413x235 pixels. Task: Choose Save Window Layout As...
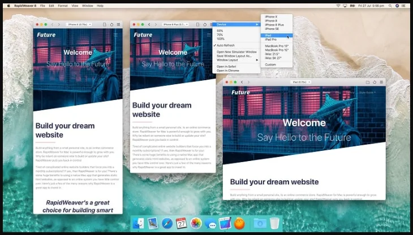point(236,56)
